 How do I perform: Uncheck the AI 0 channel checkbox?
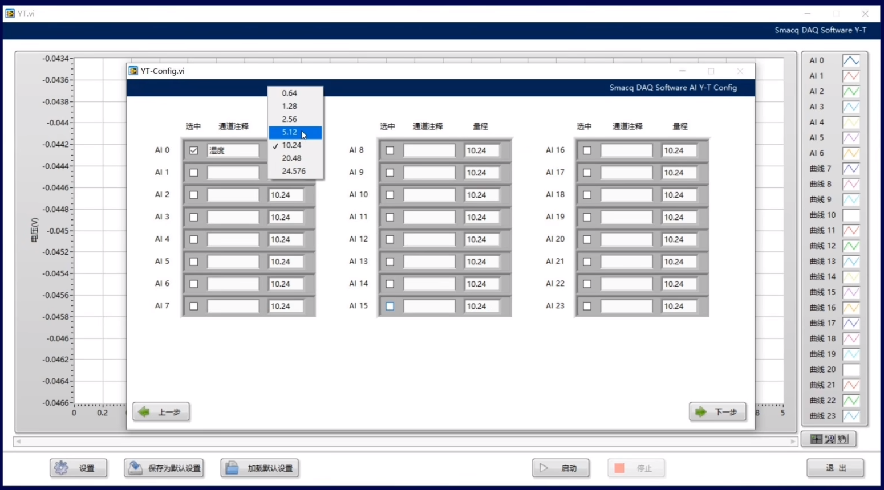click(x=194, y=150)
